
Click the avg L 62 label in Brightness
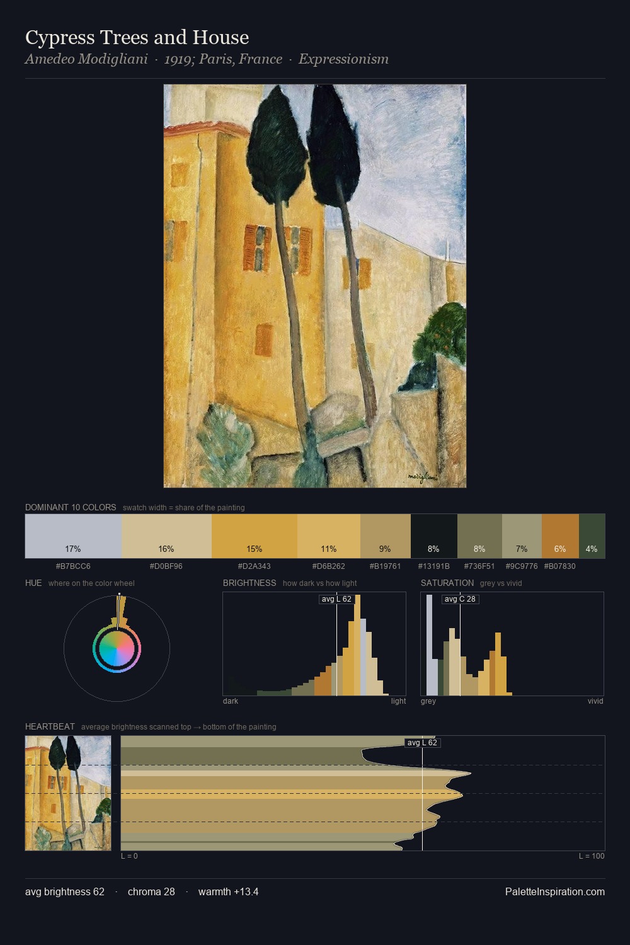click(336, 599)
